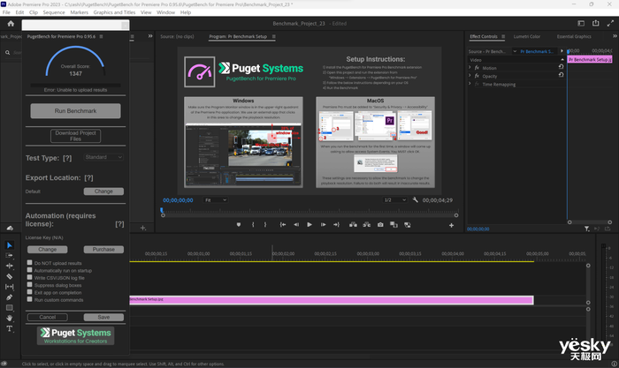Select the Track Select Forward tool
The height and width of the screenshot is (368, 619).
[x=10, y=255]
